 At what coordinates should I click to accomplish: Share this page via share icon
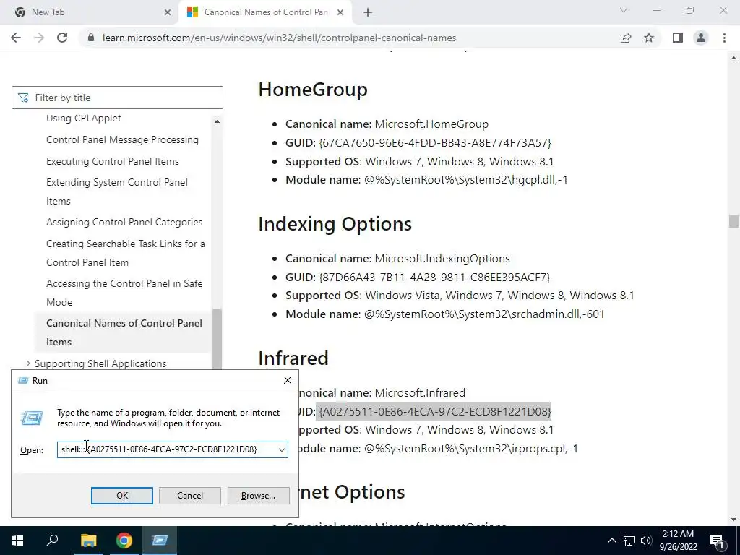click(626, 38)
